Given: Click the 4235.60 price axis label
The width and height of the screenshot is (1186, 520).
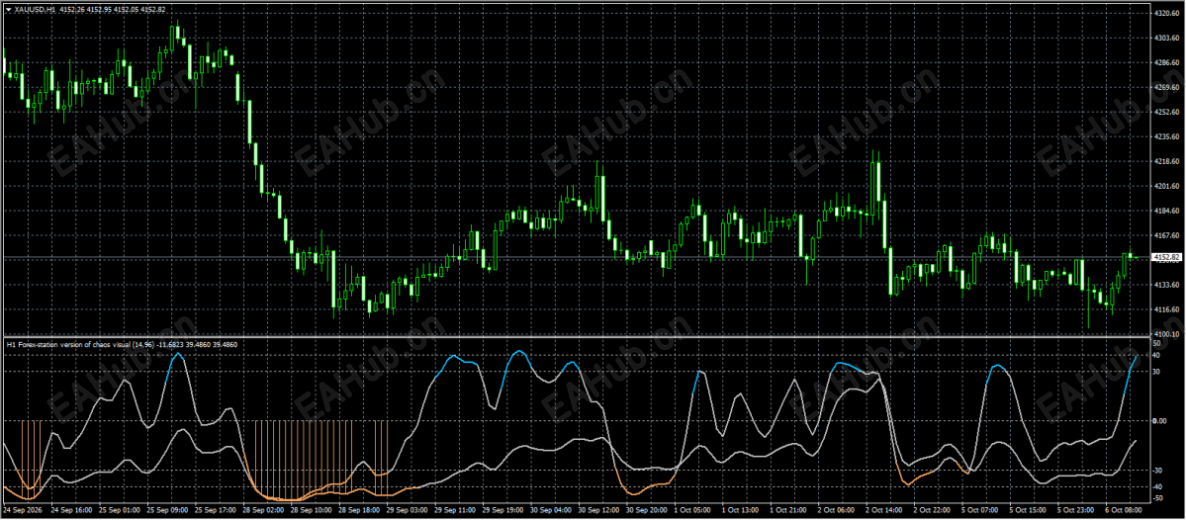Looking at the screenshot, I should pos(1165,136).
